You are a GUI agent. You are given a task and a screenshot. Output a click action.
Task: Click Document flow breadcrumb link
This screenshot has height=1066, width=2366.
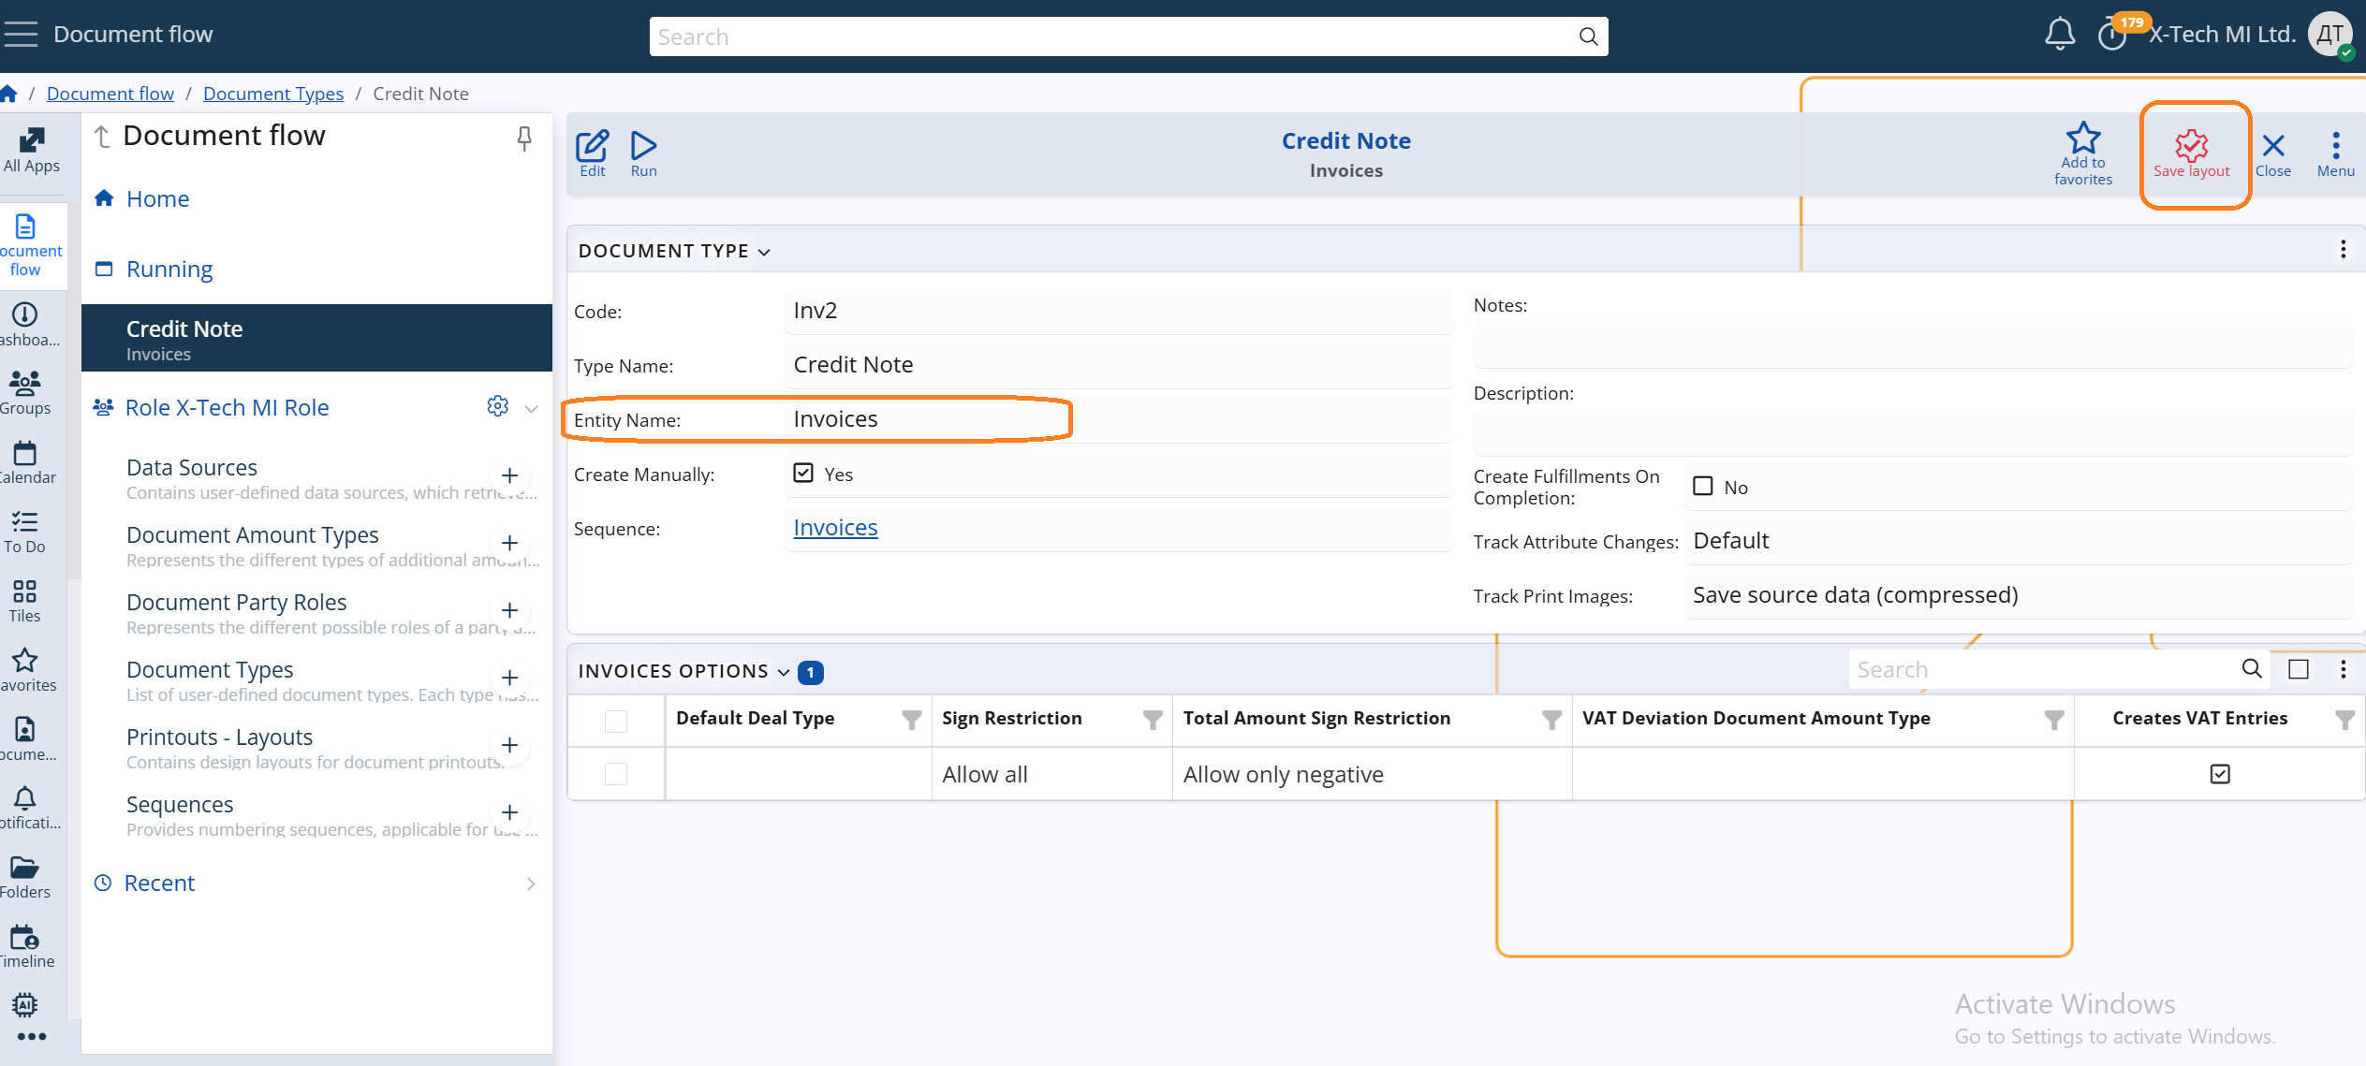[110, 94]
